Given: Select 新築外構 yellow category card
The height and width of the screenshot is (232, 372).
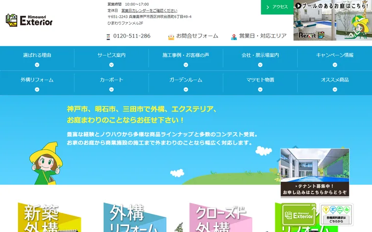Looking at the screenshot, I should point(49,217).
